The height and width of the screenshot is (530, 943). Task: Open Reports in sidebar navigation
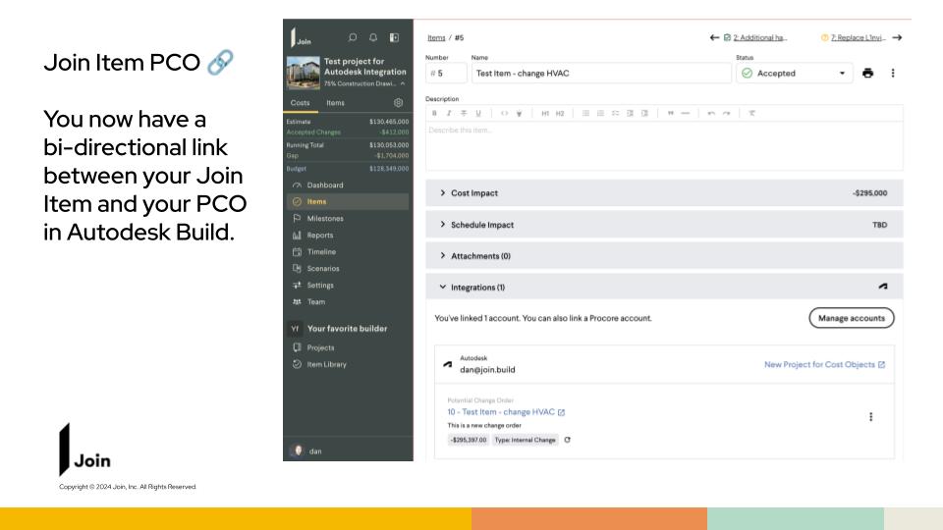[x=348, y=236]
